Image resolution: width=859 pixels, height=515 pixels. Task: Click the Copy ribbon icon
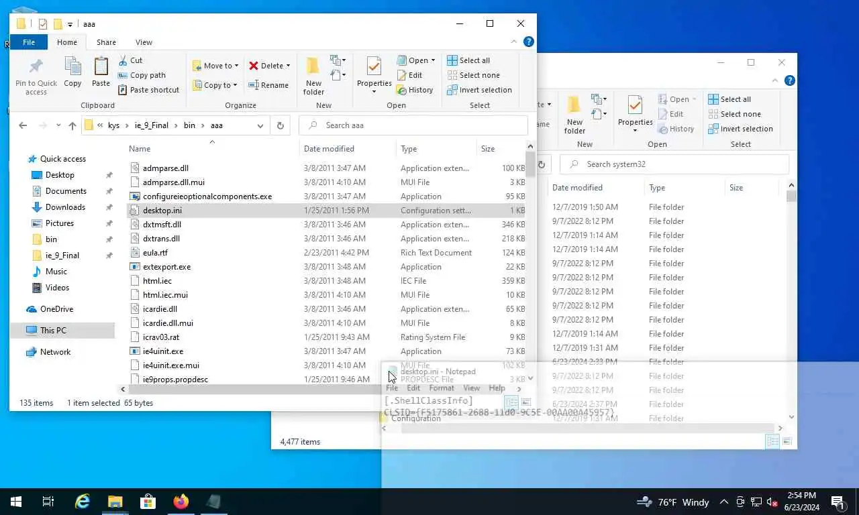[x=72, y=72]
